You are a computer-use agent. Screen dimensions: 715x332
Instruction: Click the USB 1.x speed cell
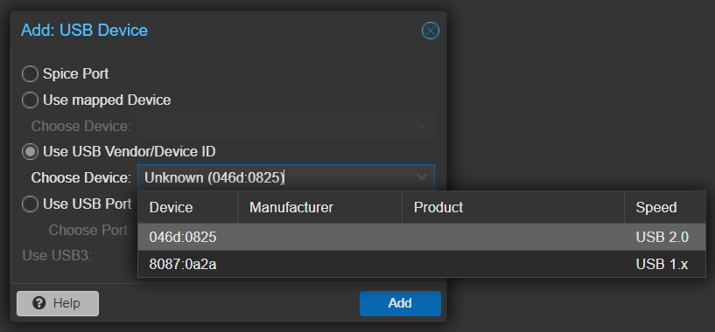click(x=662, y=264)
